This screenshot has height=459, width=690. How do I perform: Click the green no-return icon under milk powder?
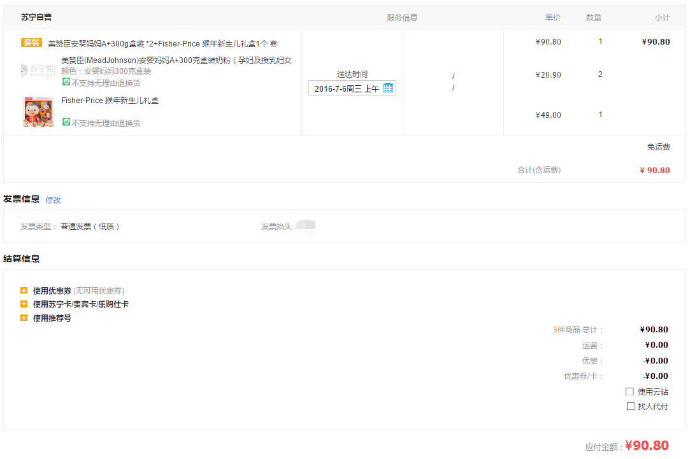click(66, 83)
